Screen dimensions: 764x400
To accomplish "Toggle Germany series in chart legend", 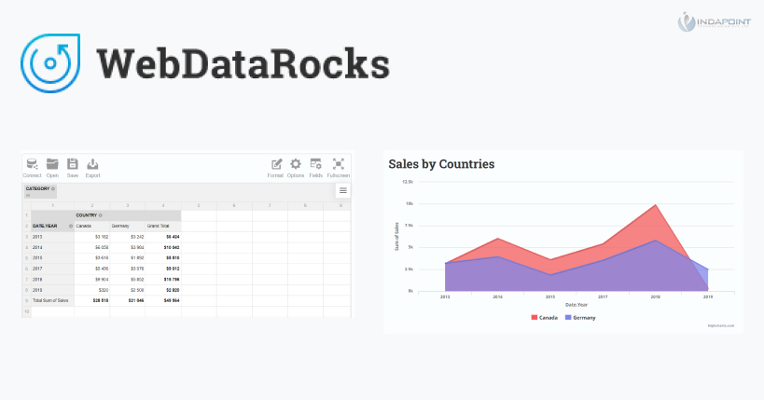I will [x=579, y=317].
